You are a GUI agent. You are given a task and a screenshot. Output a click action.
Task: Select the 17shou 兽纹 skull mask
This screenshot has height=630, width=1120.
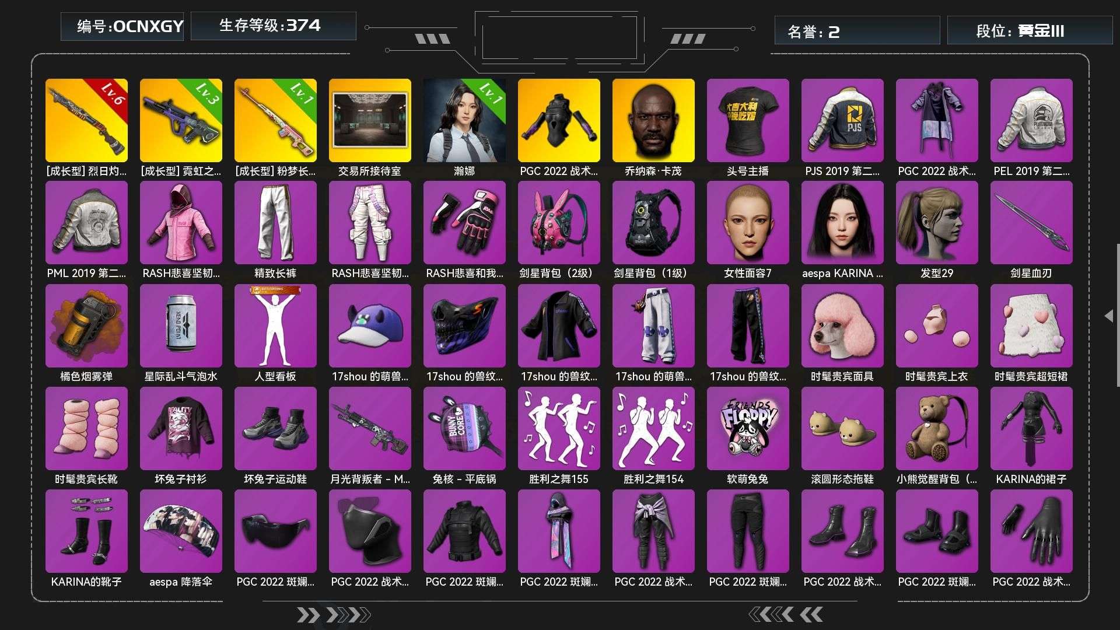tap(464, 325)
